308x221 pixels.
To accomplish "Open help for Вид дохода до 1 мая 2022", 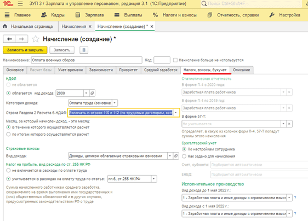I will pos(295,197).
